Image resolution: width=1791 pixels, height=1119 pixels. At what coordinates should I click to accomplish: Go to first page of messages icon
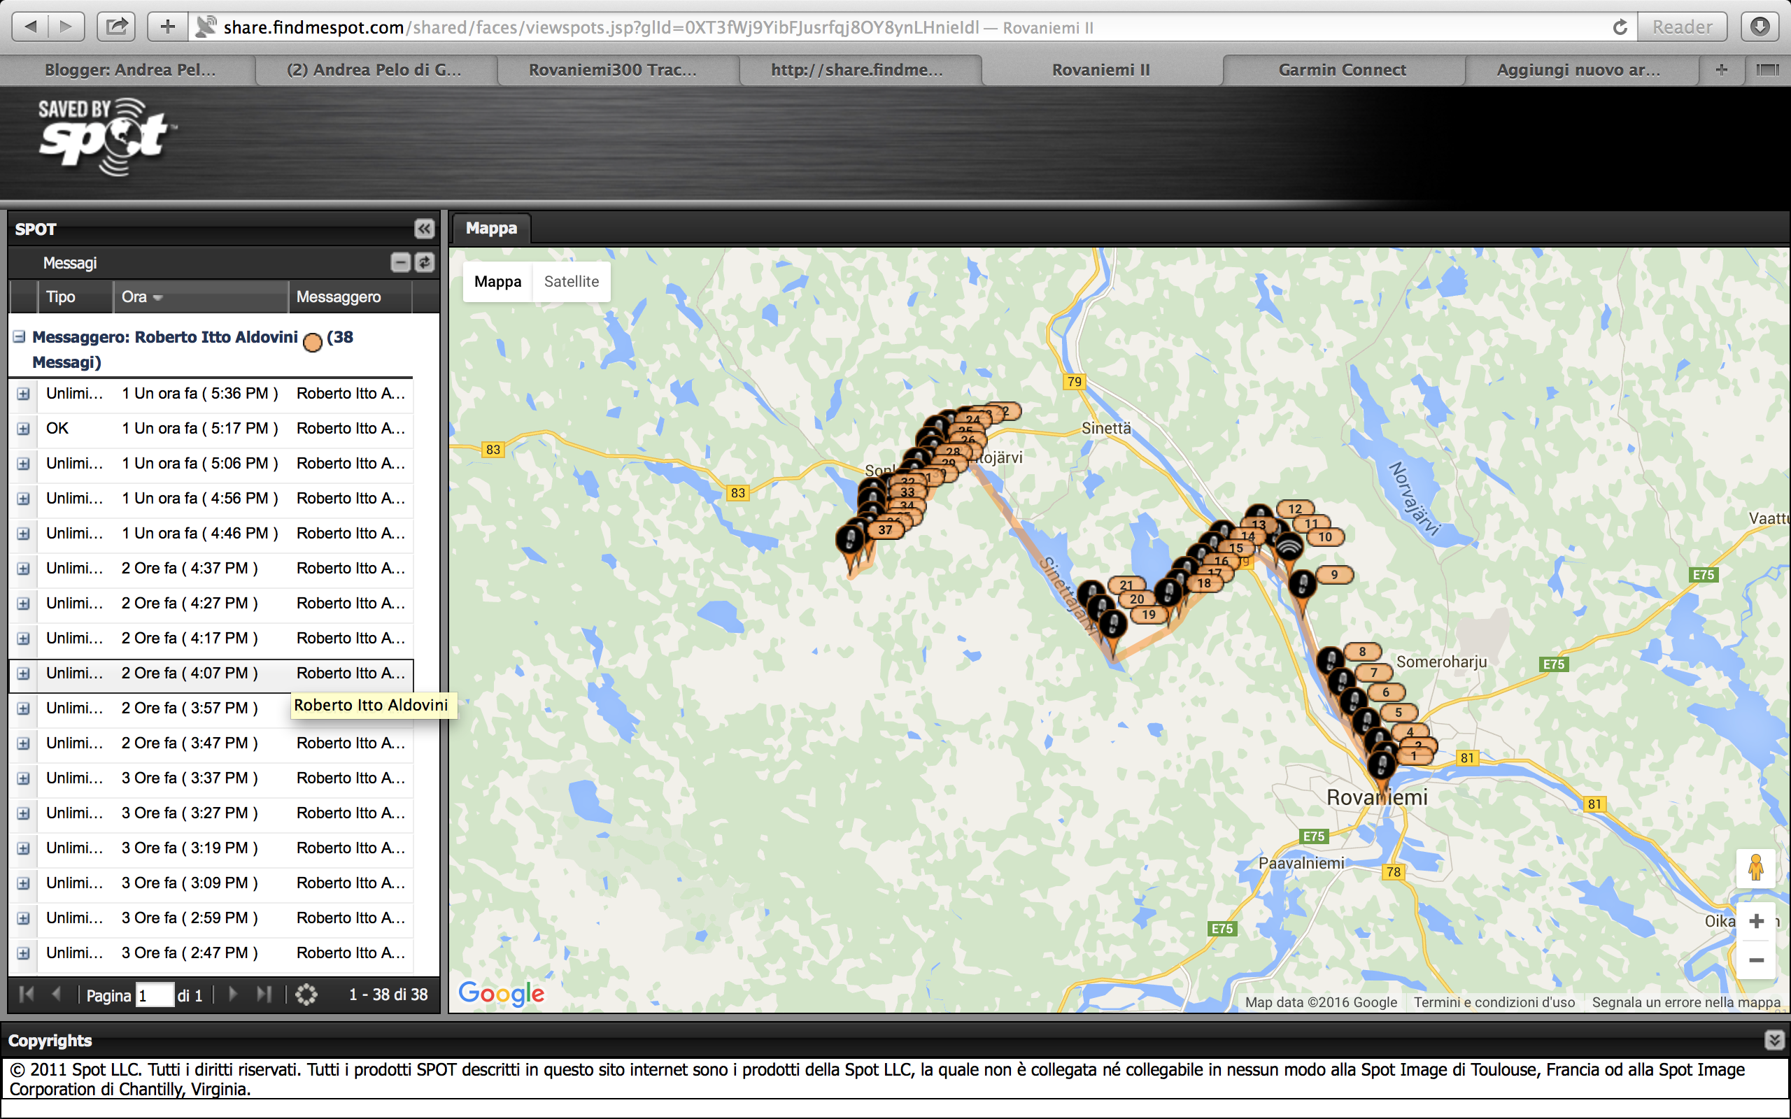26,995
